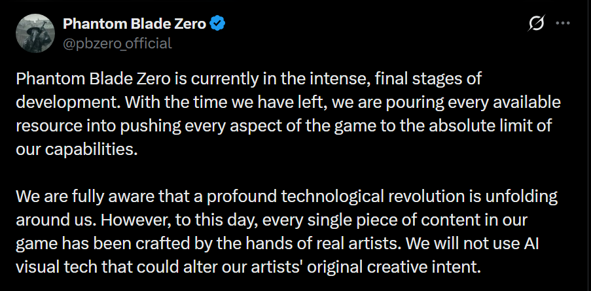The height and width of the screenshot is (291, 591).
Task: Open the Grok explain-post icon
Action: coord(536,24)
